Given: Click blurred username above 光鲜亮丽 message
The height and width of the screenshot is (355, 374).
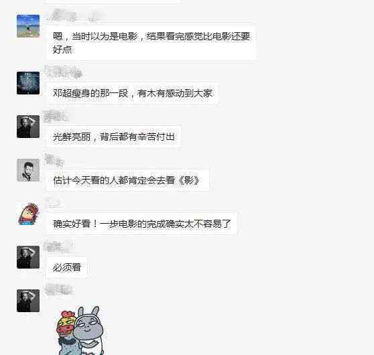Looking at the screenshot, I should coord(56,116).
